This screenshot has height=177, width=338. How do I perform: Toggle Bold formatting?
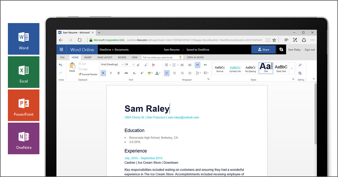(x=103, y=73)
